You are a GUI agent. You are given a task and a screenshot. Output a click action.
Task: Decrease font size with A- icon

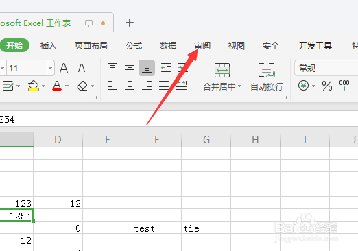coord(82,68)
